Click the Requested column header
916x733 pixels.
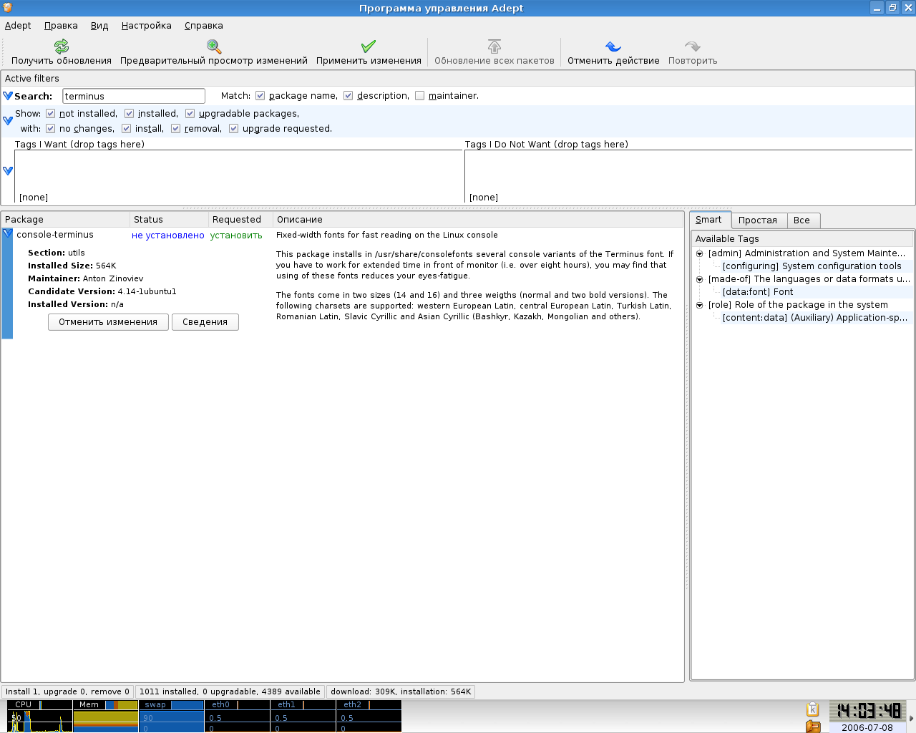click(x=240, y=220)
